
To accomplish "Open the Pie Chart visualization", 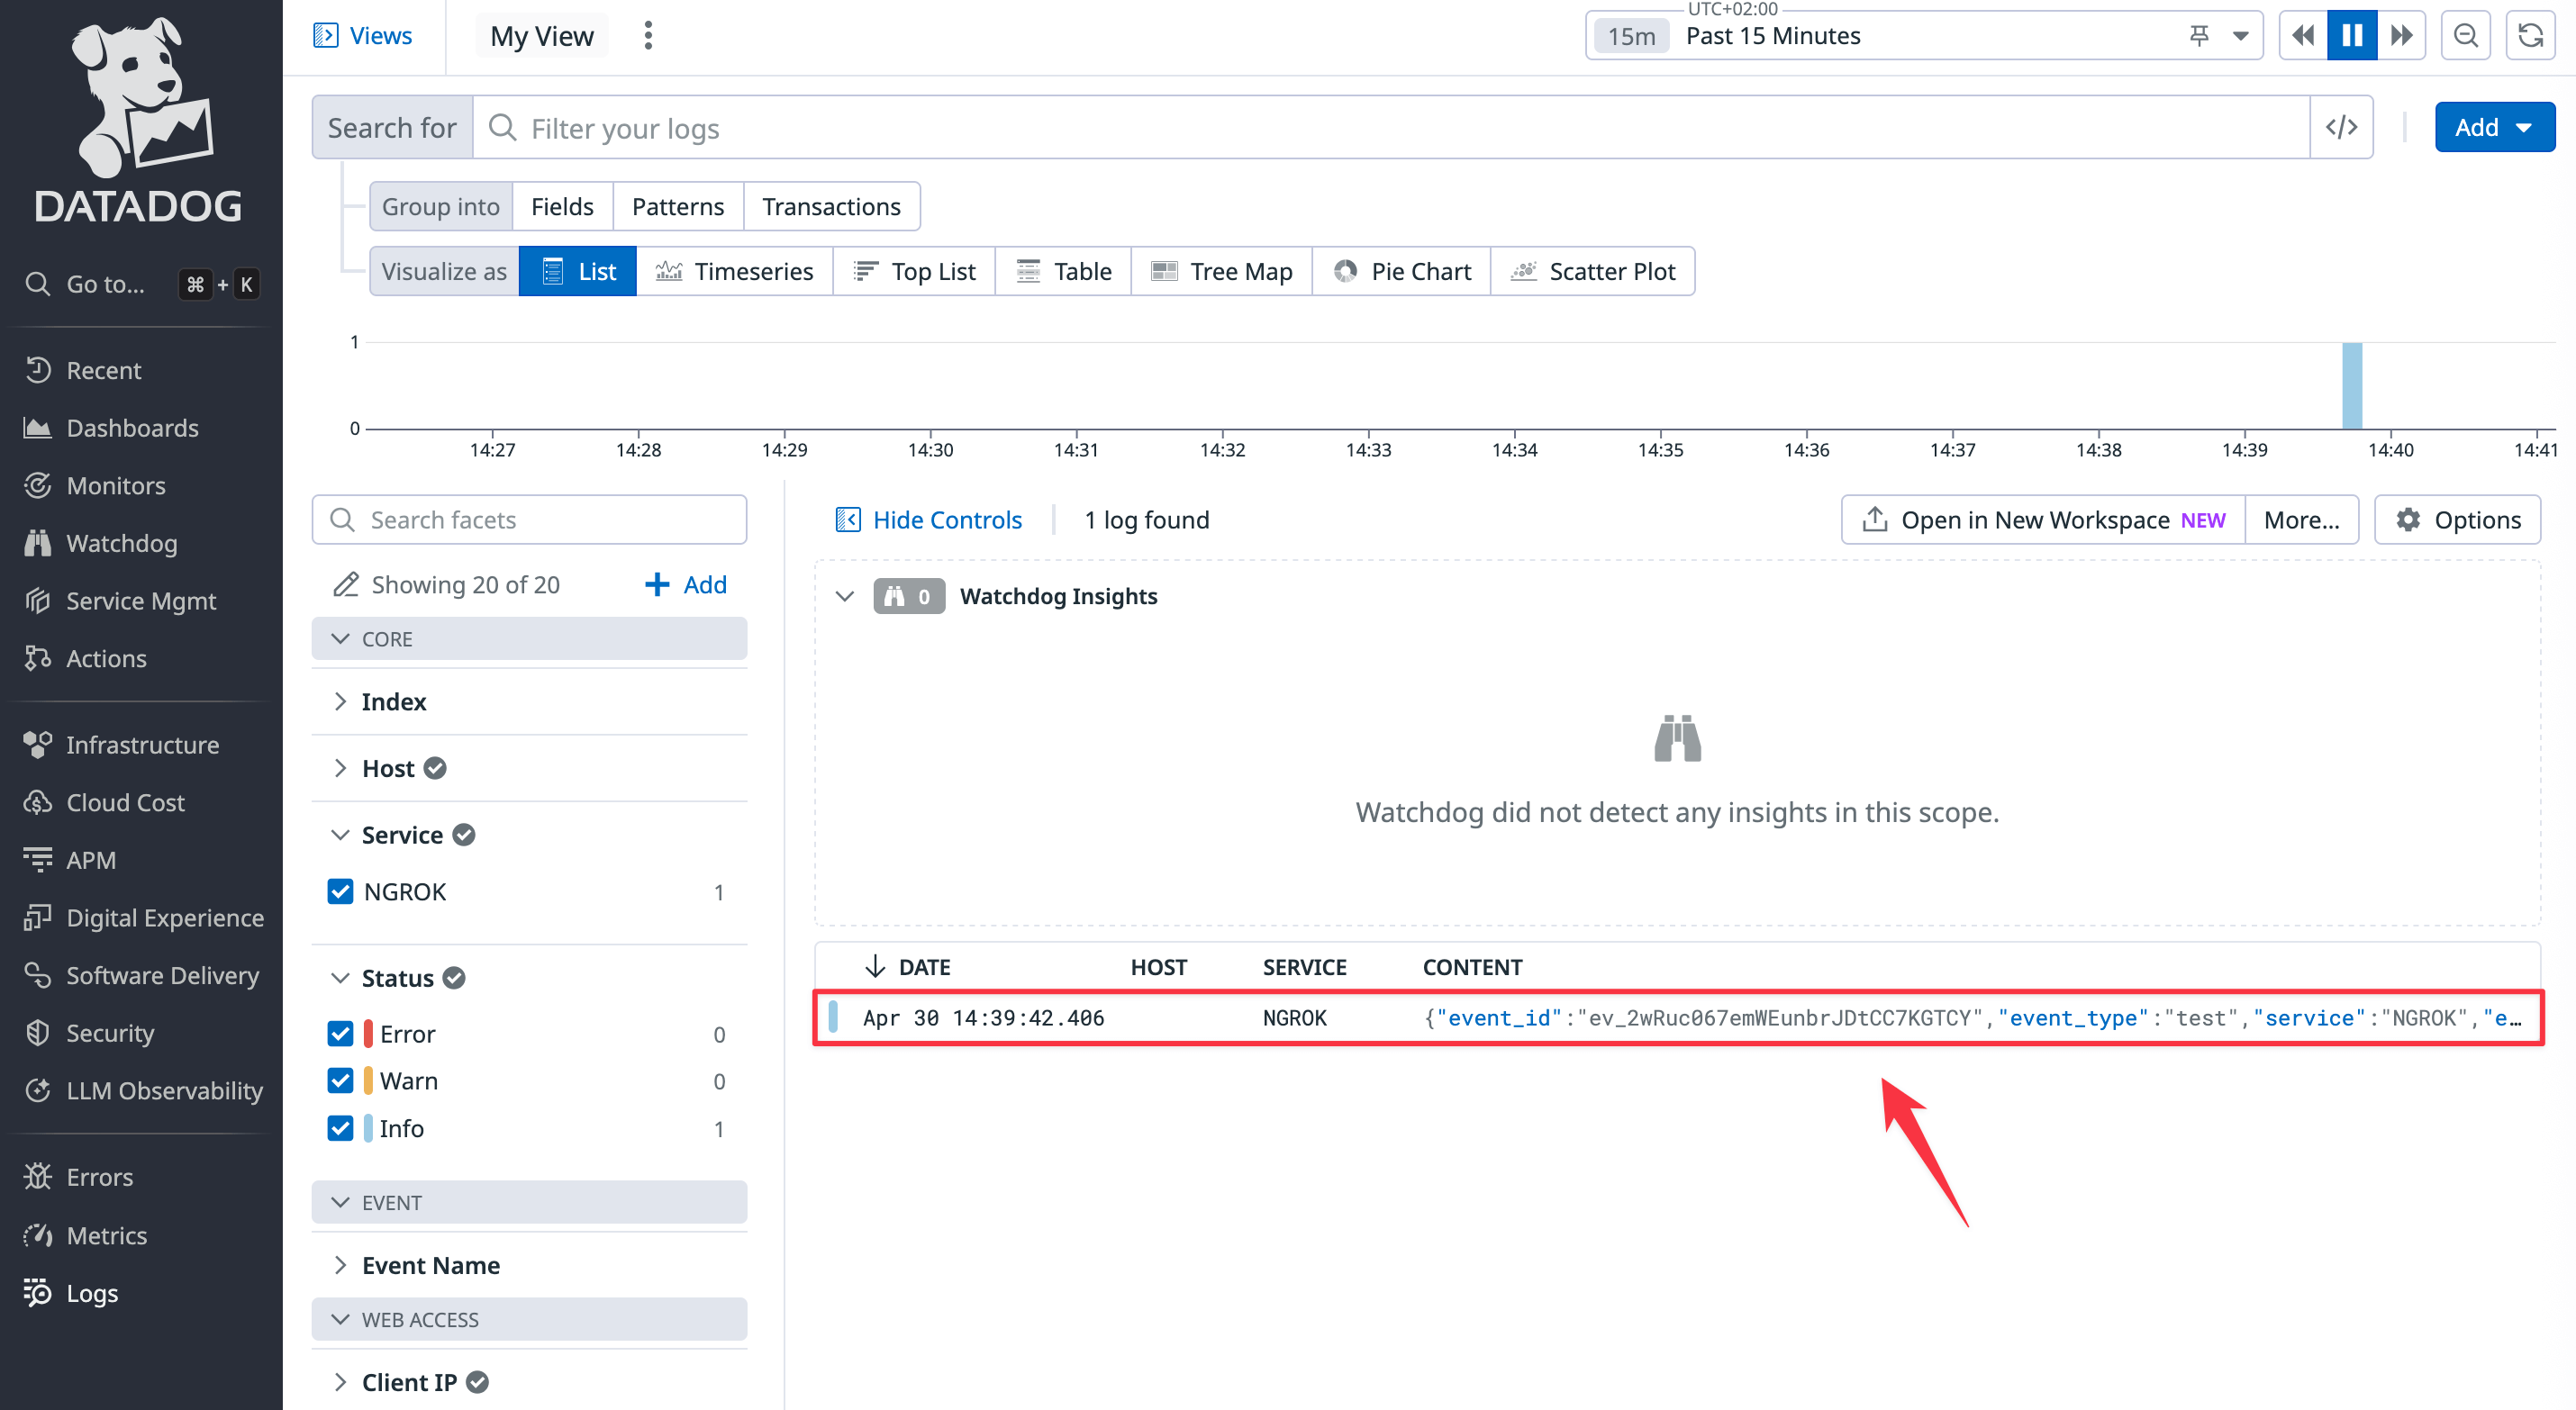I will [1401, 271].
